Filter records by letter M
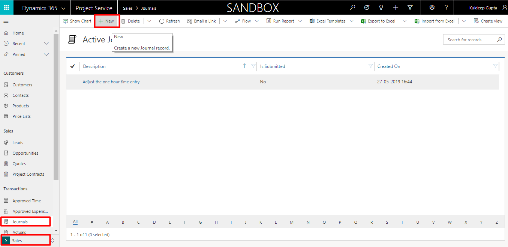Screen dimensions: 508x247 click(x=291, y=222)
